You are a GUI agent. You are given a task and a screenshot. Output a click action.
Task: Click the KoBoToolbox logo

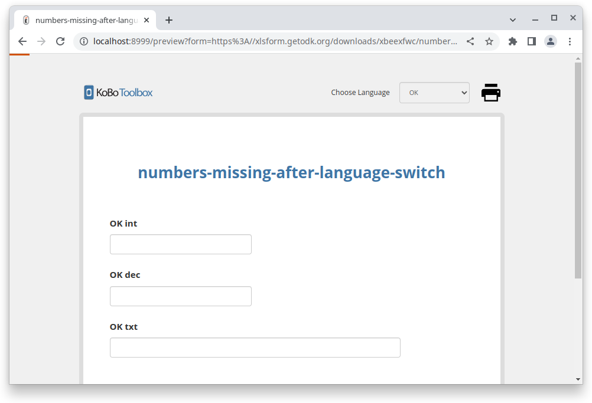[118, 93]
